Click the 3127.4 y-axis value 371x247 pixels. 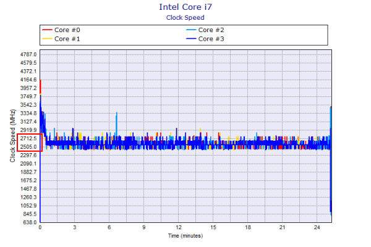[28, 122]
